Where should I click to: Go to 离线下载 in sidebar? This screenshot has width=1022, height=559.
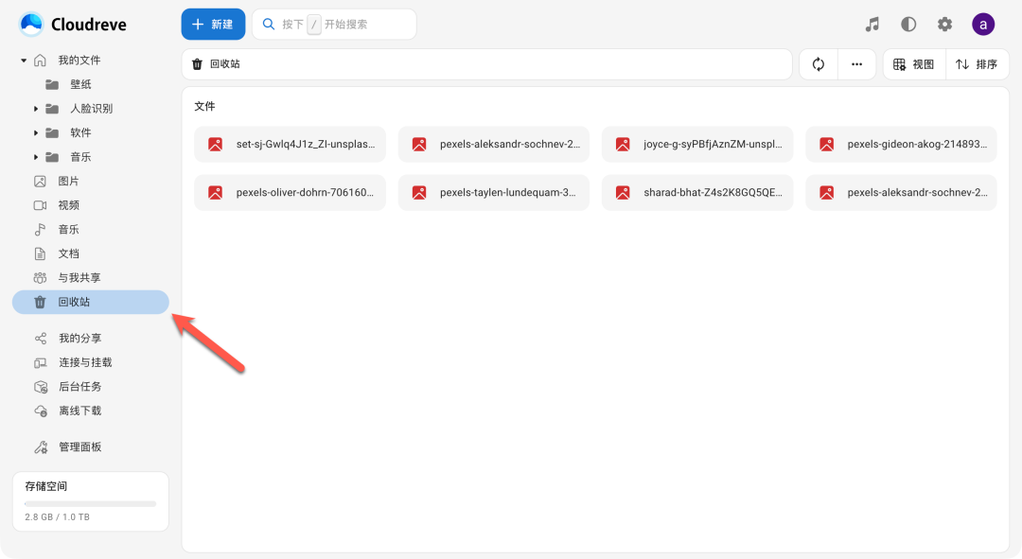(x=79, y=411)
